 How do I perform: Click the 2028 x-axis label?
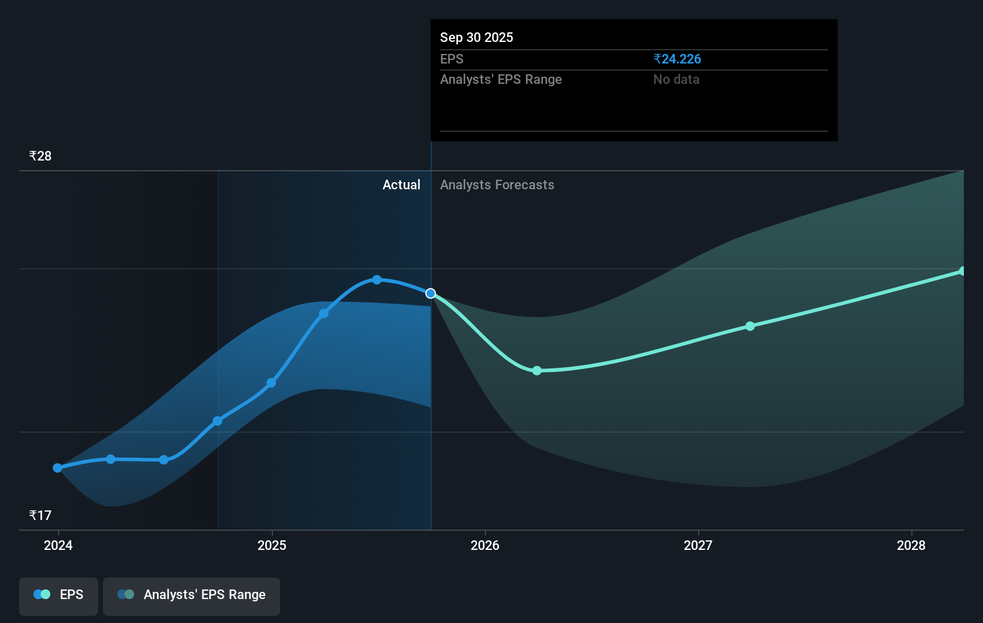911,545
